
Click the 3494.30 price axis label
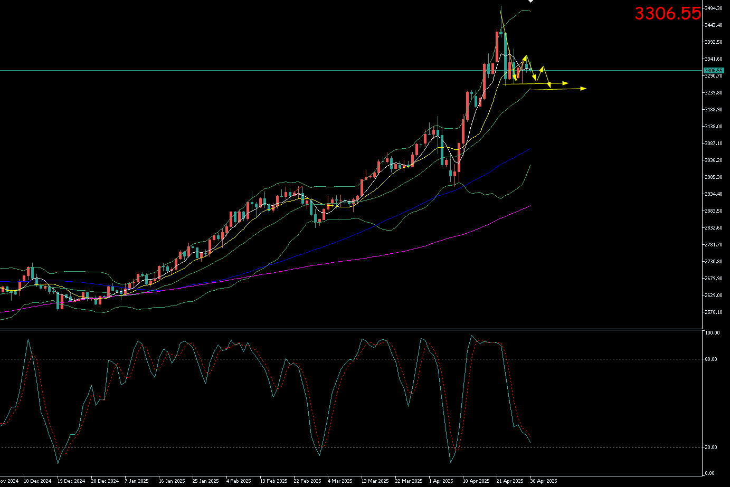tap(713, 8)
